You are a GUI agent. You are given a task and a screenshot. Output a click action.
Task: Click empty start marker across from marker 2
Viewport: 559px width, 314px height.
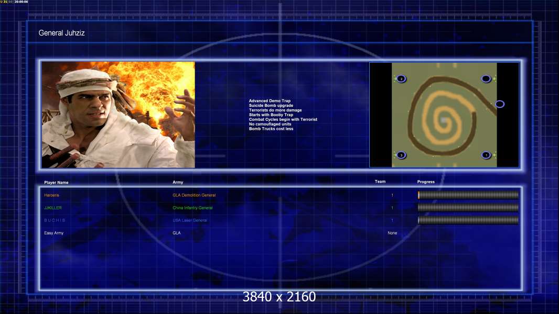486,79
